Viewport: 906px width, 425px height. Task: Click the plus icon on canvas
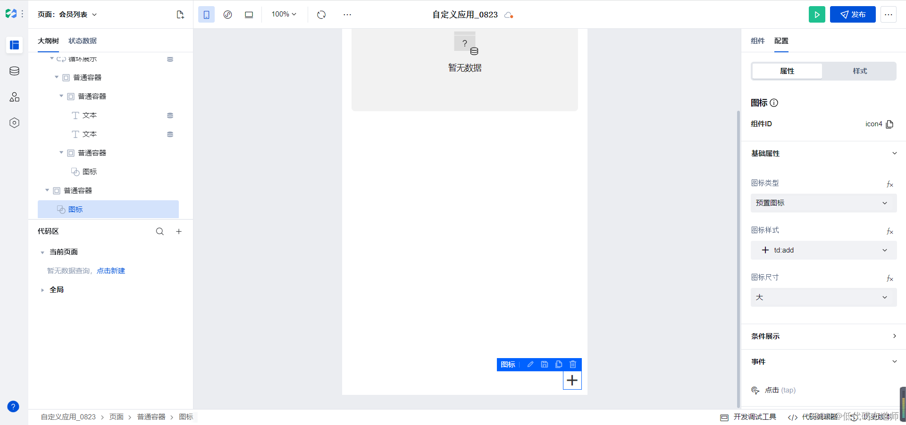572,380
